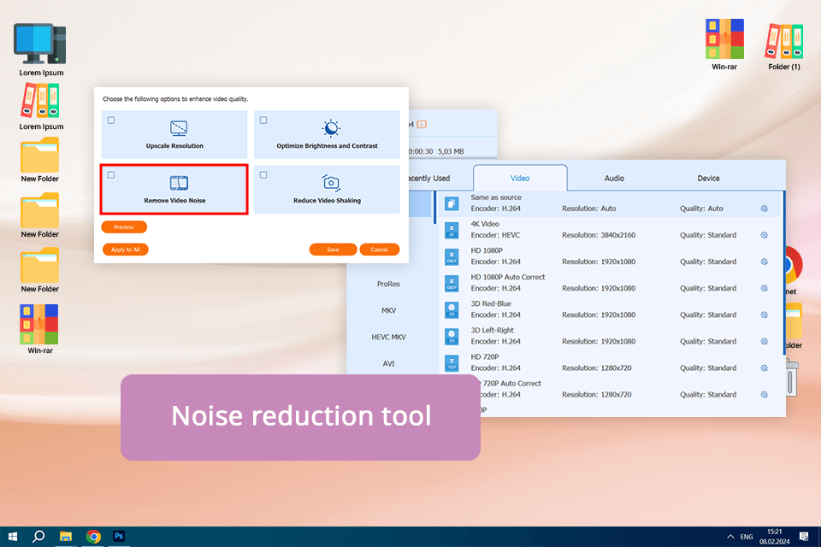Click the Remove Video Noise filmstrip icon
The width and height of the screenshot is (821, 547).
[x=179, y=183]
